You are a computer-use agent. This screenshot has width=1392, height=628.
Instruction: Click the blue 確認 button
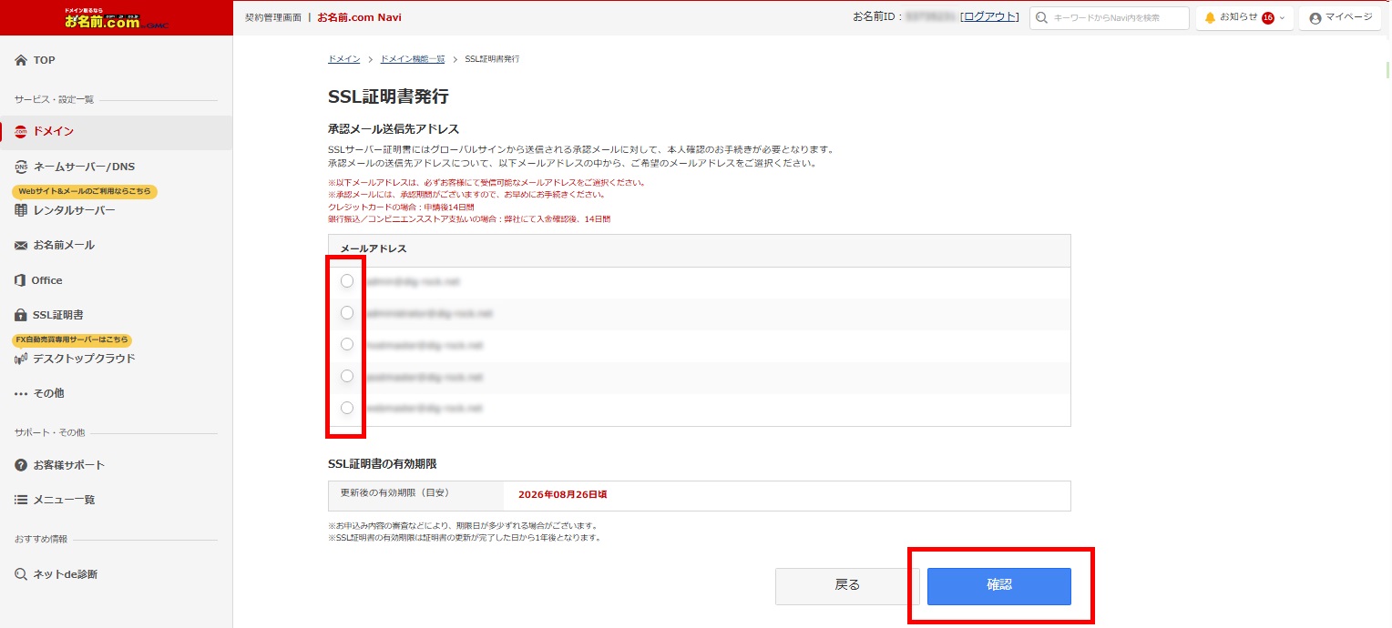[x=998, y=585]
